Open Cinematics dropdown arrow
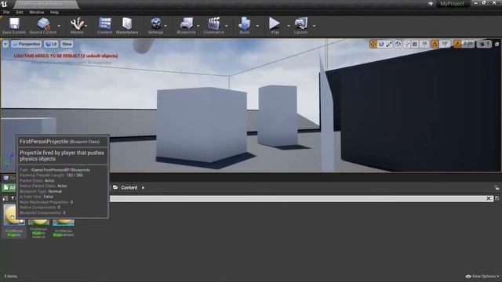This screenshot has height=282, width=502. 227,26
